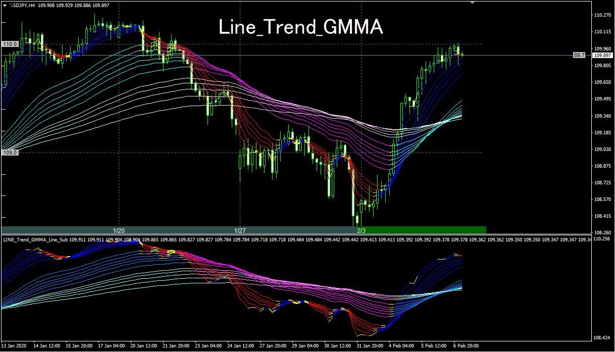Click the chart shift triangle marker at top
Viewport: 615px width, 352px height.
click(x=473, y=3)
